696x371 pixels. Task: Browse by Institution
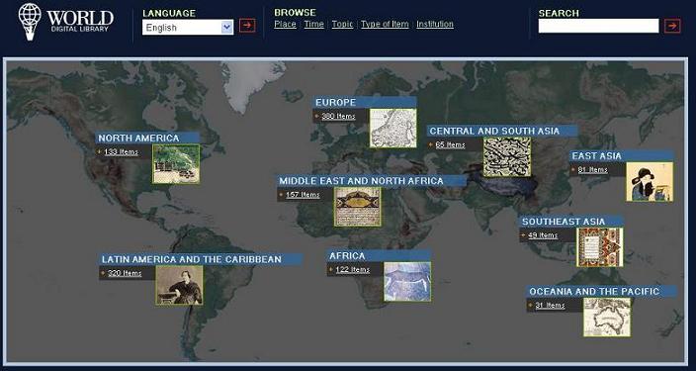pos(435,24)
